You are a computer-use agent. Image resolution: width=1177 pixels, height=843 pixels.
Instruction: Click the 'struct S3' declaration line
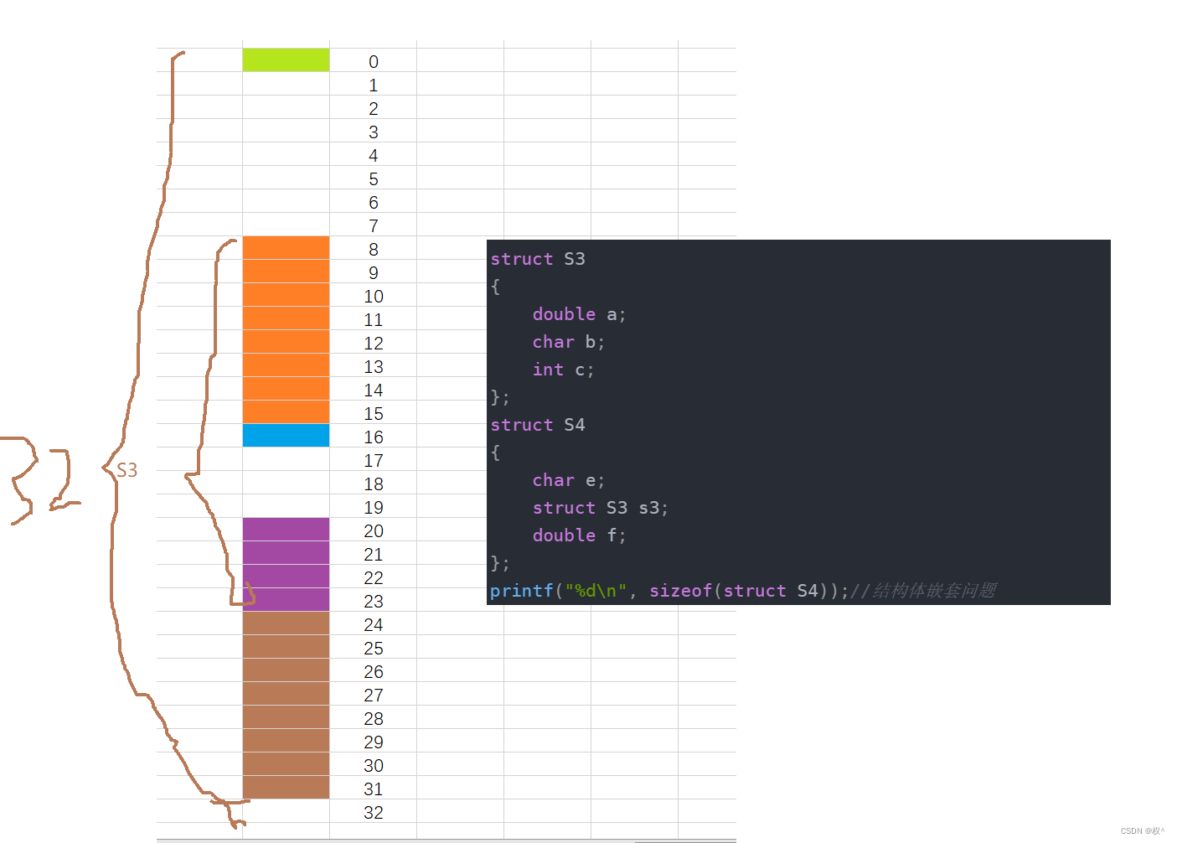point(538,259)
